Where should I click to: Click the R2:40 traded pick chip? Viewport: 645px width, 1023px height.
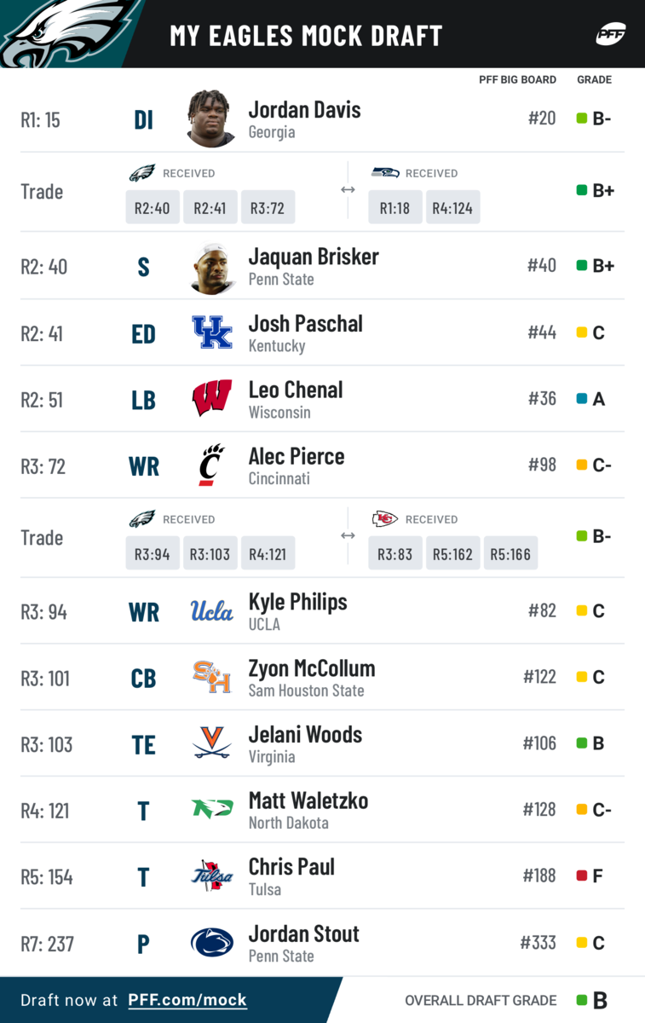click(153, 207)
